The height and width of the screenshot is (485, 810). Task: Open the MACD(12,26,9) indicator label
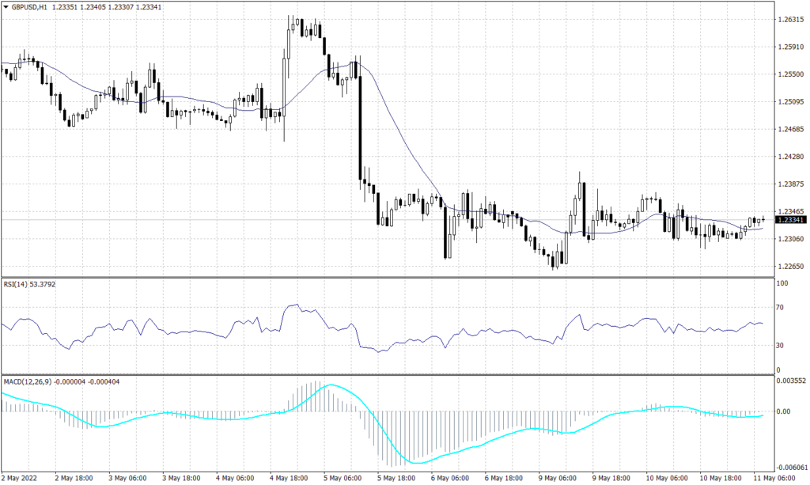[x=26, y=383]
